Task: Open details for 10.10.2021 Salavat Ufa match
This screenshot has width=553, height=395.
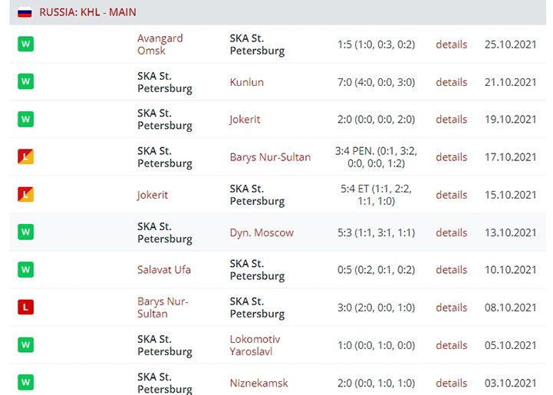Action: [x=452, y=270]
